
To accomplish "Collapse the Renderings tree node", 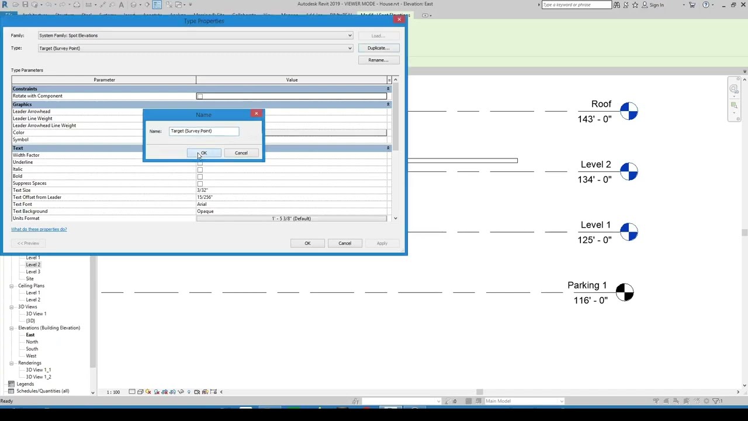I will (x=12, y=363).
